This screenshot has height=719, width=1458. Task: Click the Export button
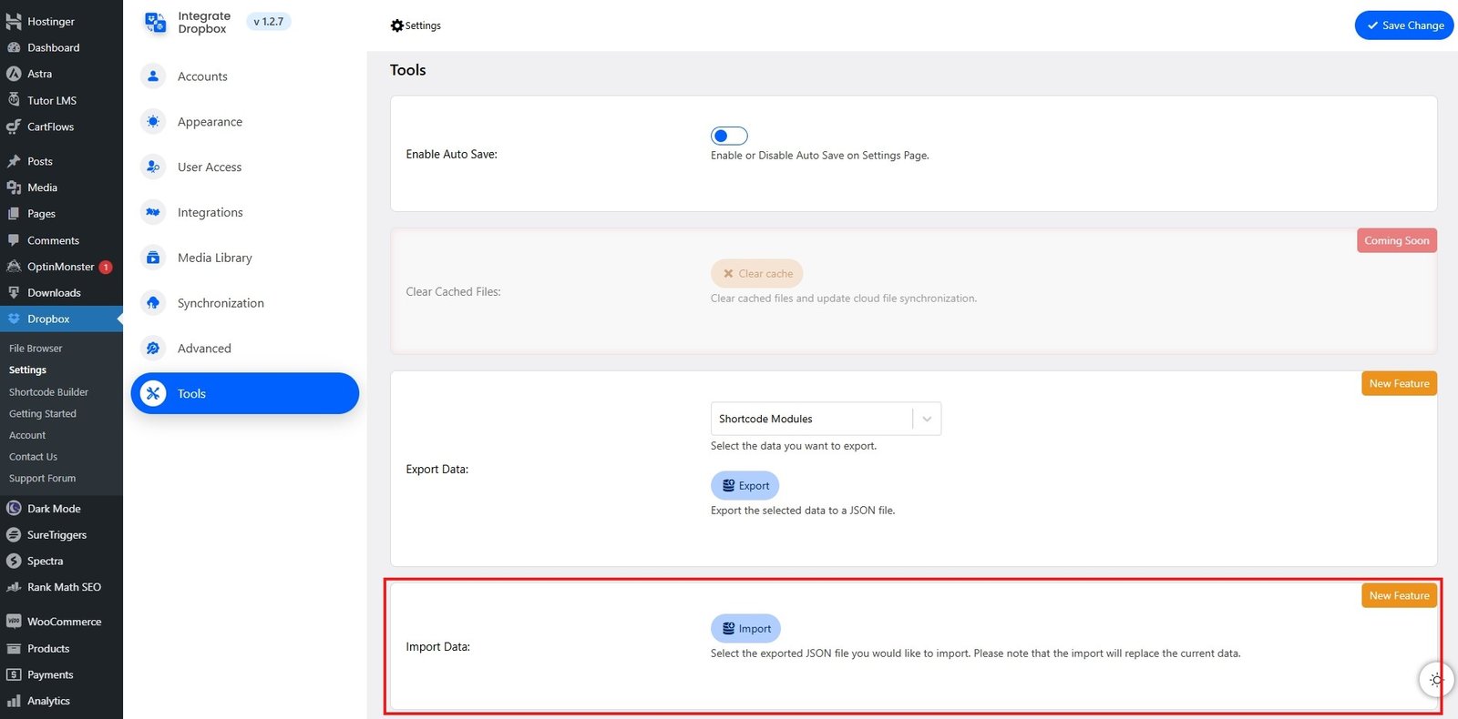click(745, 485)
